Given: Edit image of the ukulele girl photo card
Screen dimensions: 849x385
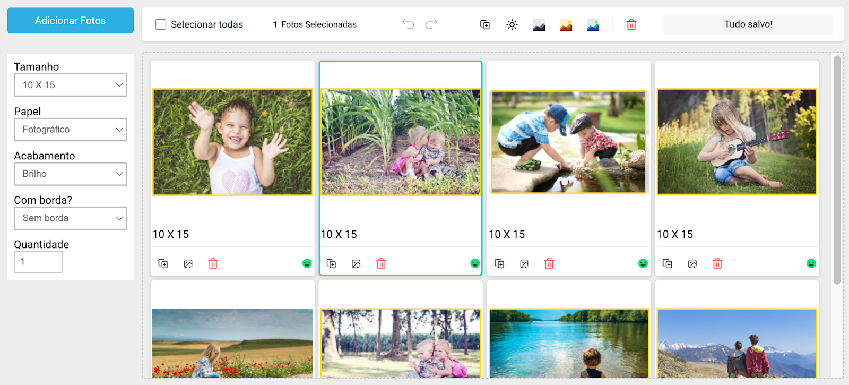Looking at the screenshot, I should pos(692,264).
